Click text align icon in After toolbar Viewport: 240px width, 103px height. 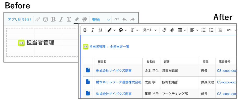(192, 30)
